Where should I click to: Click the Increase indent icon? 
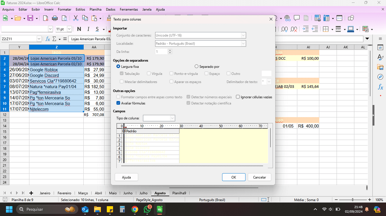[305, 29]
